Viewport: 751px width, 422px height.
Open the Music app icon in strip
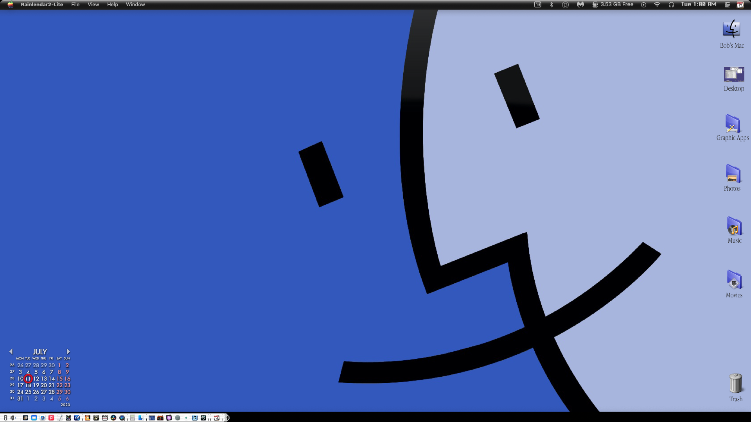tap(51, 418)
